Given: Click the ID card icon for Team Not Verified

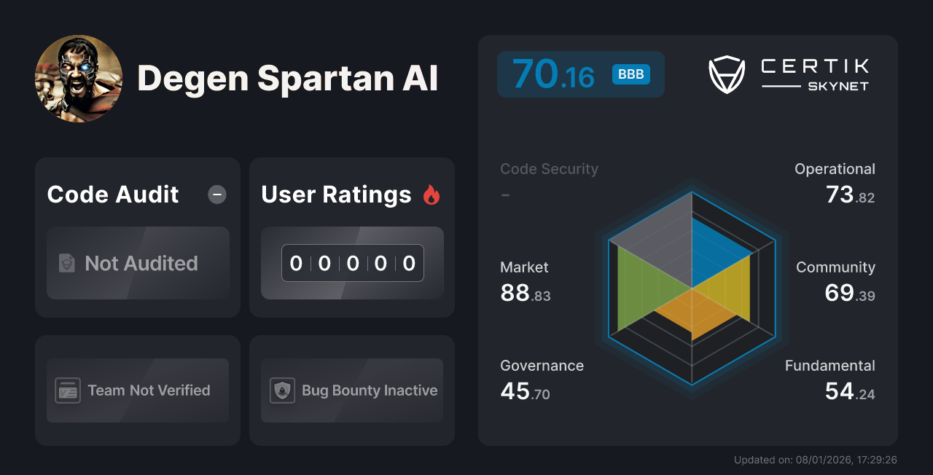Looking at the screenshot, I should coord(68,390).
